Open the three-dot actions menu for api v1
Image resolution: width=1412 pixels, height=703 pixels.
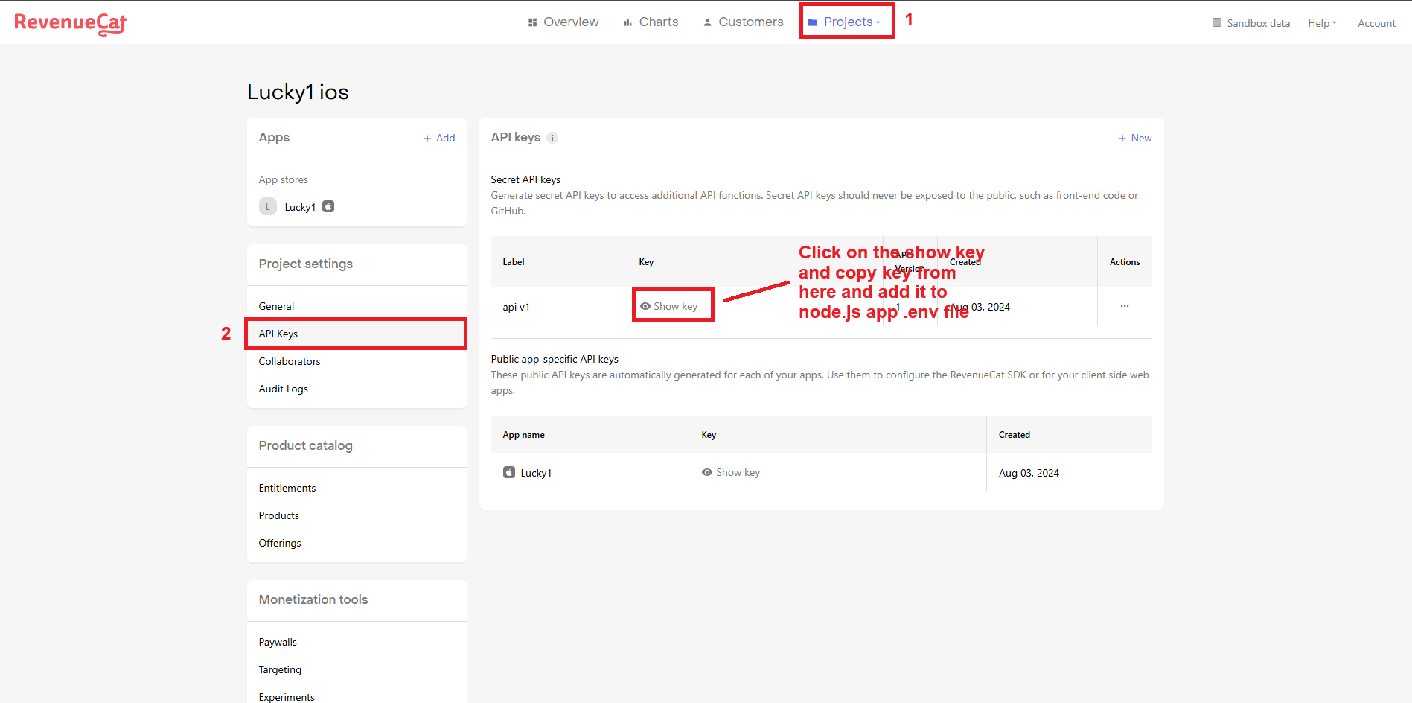click(x=1124, y=306)
